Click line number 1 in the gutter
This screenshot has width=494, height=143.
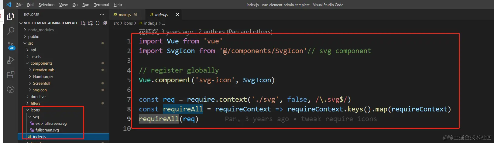[x=129, y=41]
